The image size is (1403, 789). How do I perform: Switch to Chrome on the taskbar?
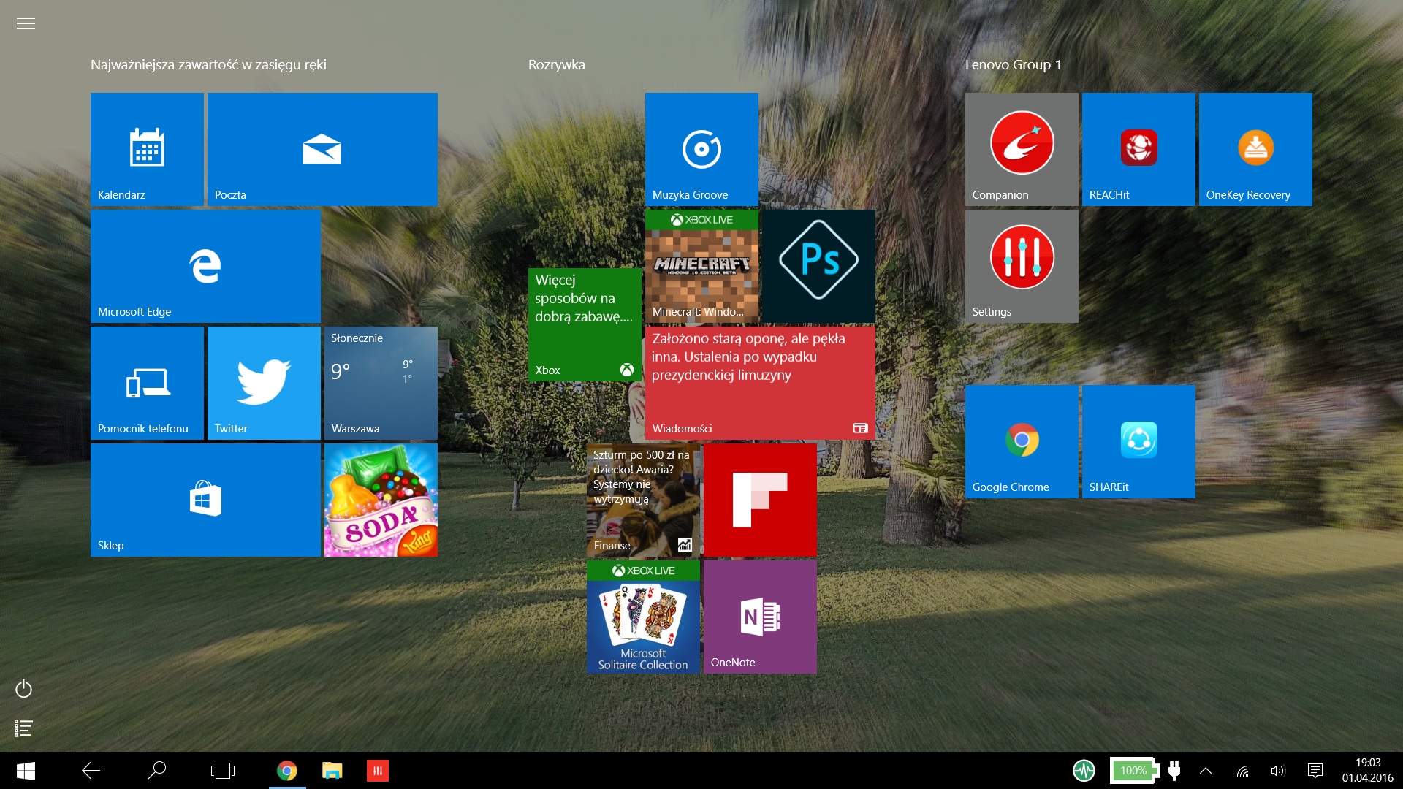287,771
